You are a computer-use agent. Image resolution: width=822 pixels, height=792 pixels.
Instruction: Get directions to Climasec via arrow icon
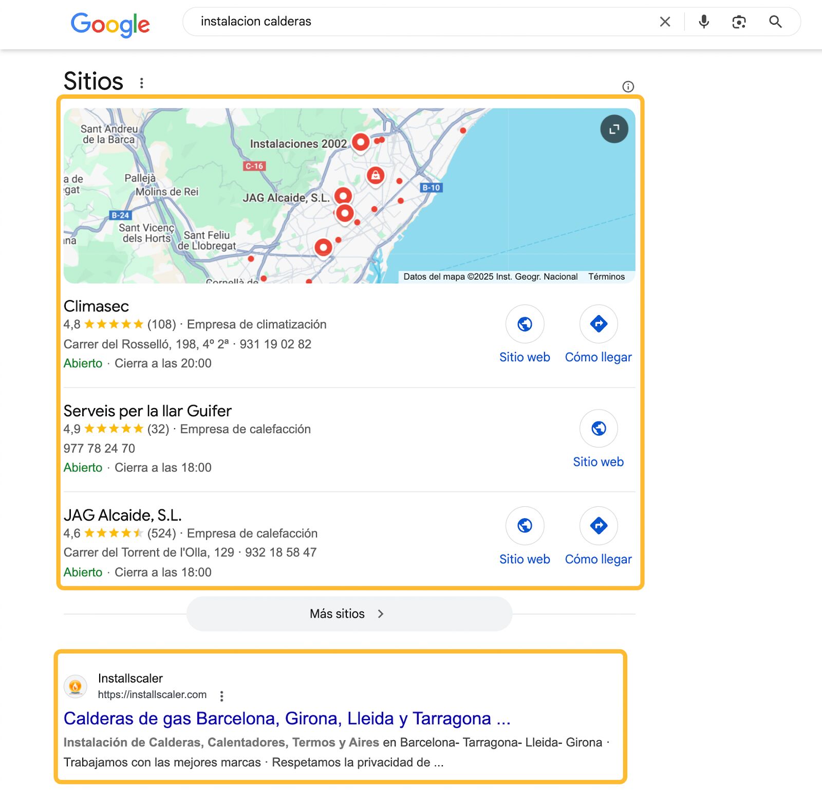599,324
